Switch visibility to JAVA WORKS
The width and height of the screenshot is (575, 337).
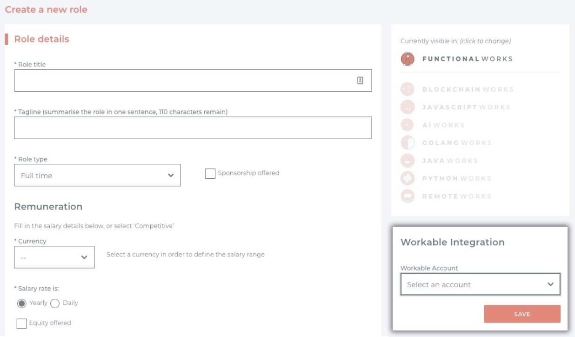click(450, 161)
